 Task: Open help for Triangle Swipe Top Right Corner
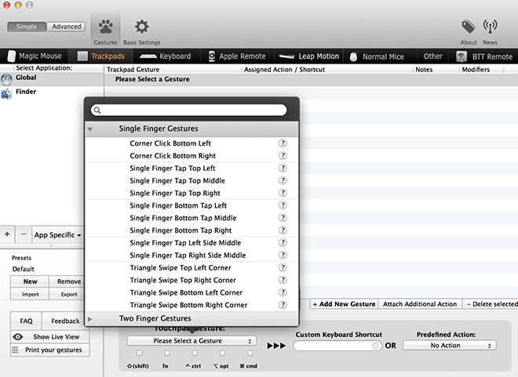[283, 280]
